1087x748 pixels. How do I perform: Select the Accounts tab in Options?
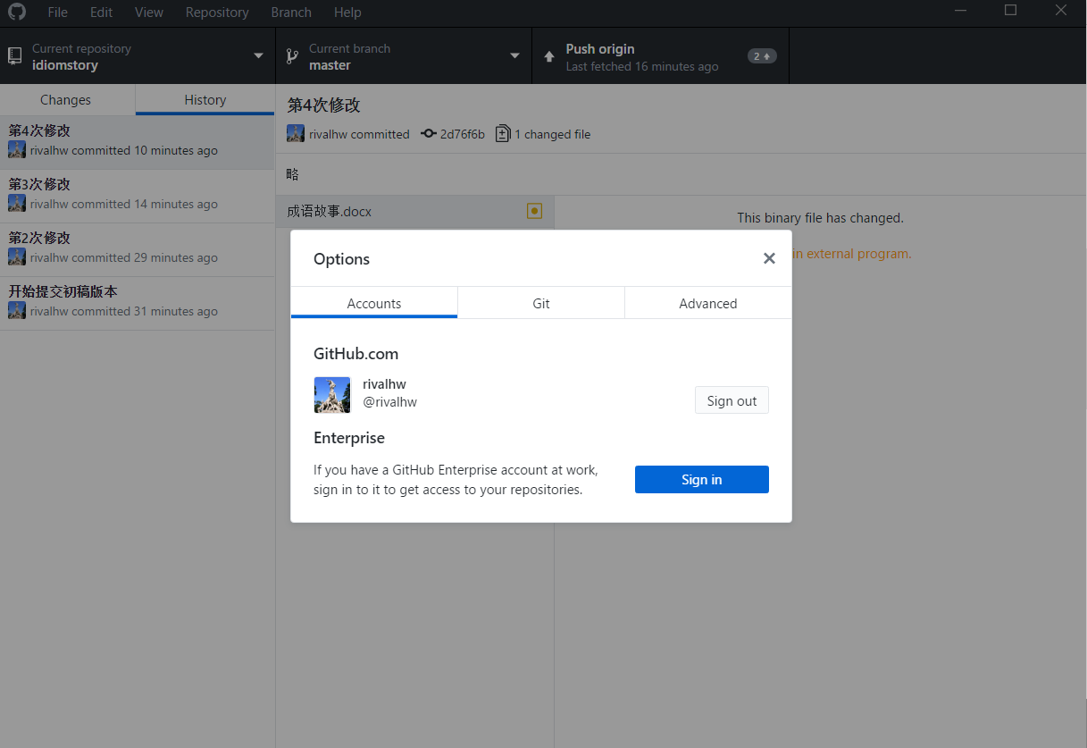point(374,303)
